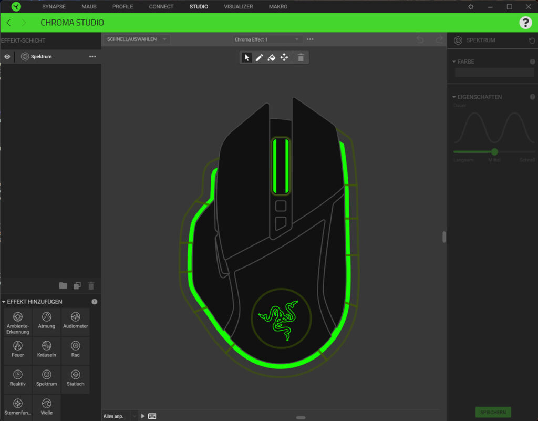Click the Alles anp. selector field

click(x=118, y=415)
